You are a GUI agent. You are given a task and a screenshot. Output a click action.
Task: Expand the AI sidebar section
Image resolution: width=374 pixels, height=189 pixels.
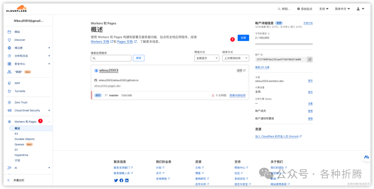pos(49,168)
